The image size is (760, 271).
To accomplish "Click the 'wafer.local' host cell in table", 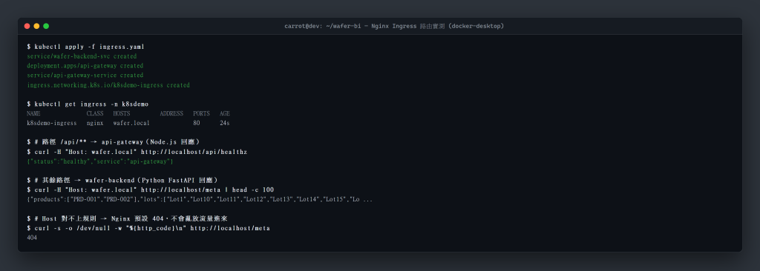I will pos(131,124).
